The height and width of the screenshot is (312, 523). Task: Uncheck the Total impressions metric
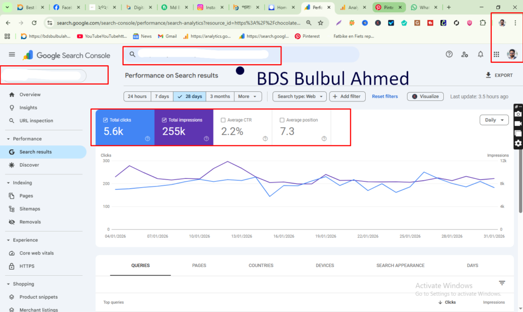[164, 120]
